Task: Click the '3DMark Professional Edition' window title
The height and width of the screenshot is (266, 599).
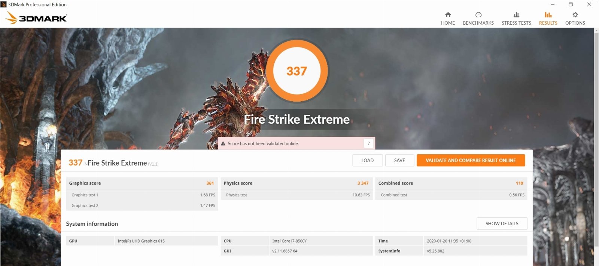Action: pos(37,4)
